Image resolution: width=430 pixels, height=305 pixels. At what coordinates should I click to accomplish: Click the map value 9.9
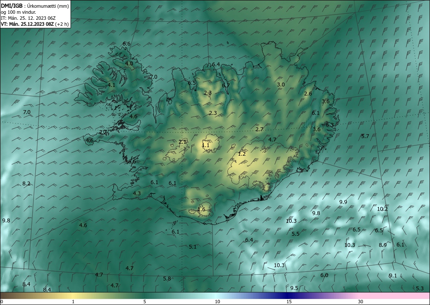click(343, 202)
